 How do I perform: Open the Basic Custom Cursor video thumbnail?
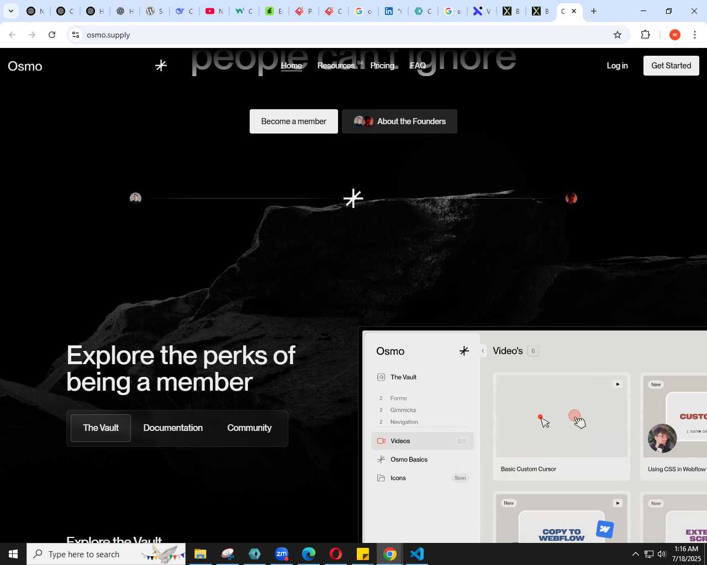(x=562, y=416)
